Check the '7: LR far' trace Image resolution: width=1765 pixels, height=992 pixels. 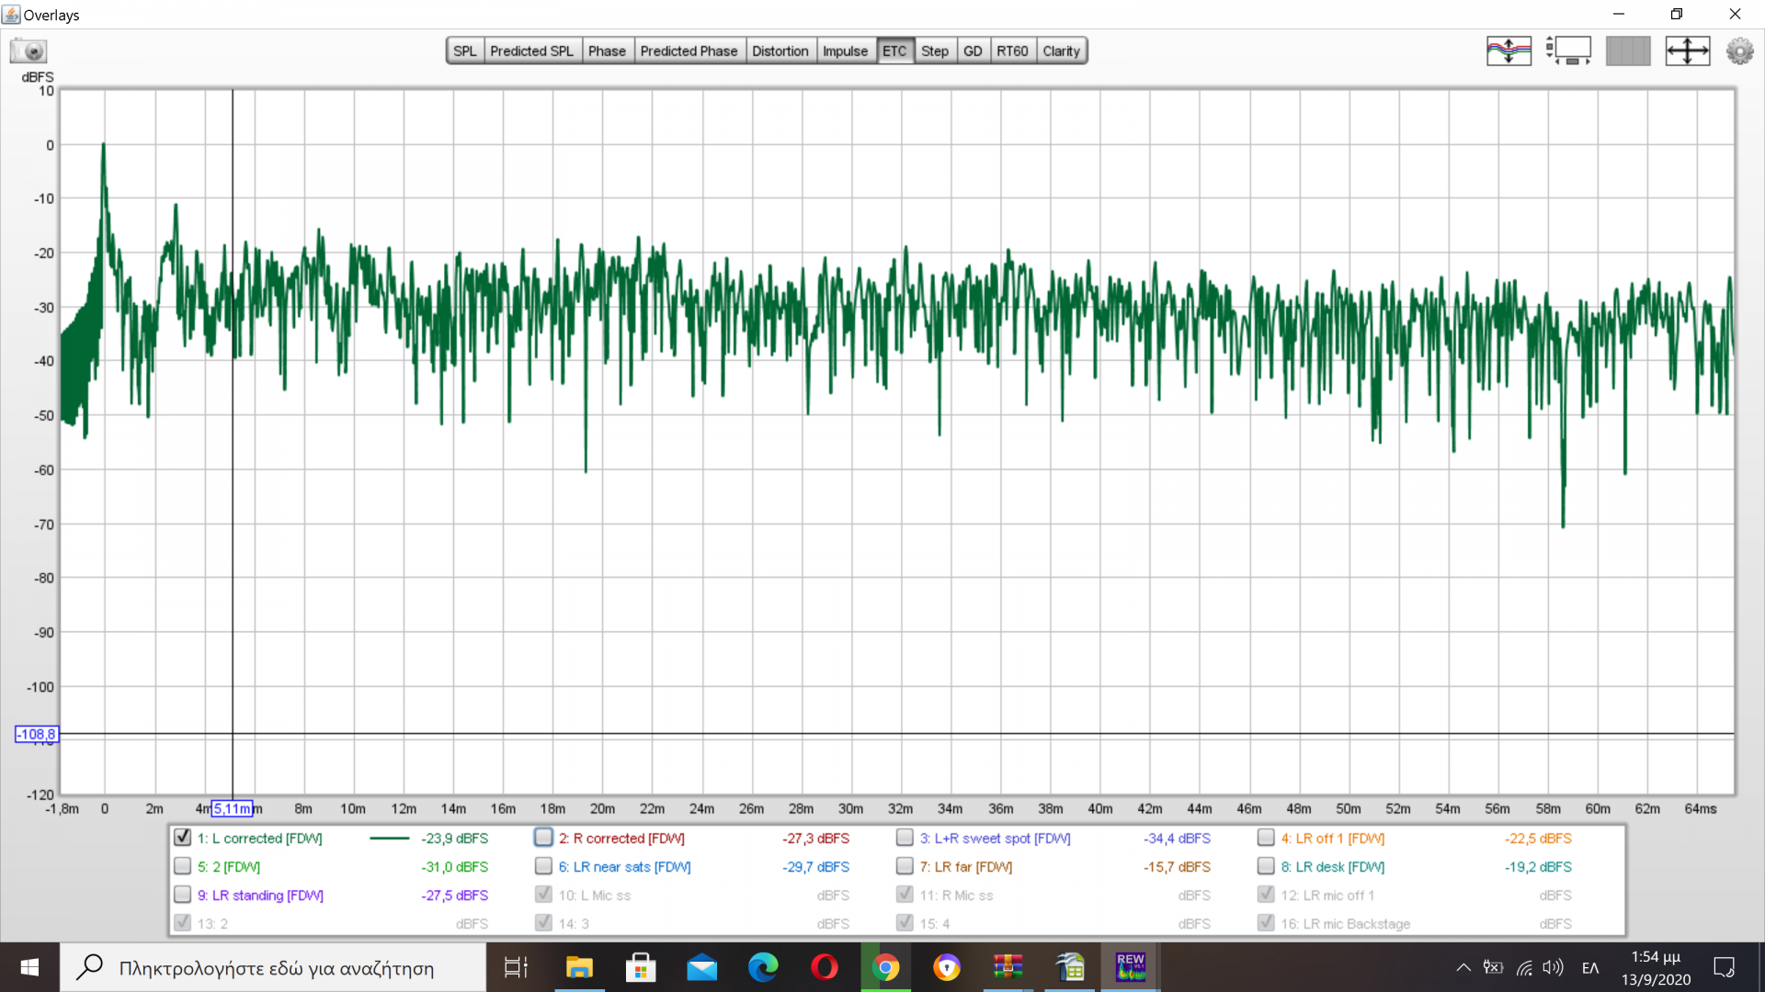pyautogui.click(x=905, y=866)
